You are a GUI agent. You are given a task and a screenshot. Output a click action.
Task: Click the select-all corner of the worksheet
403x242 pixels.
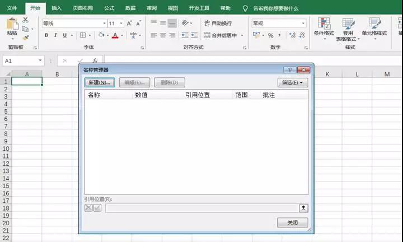click(6, 74)
